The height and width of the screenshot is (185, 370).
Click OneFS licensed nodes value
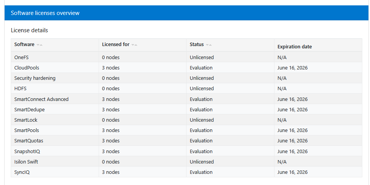pyautogui.click(x=111, y=57)
